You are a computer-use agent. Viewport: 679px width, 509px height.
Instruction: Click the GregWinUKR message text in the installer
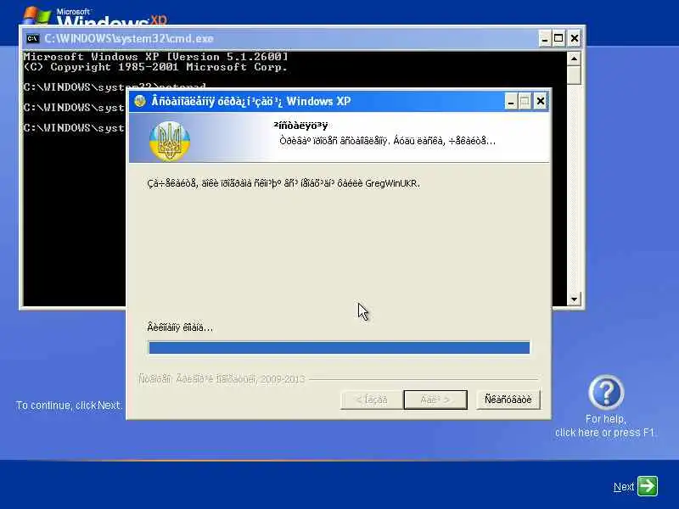283,183
